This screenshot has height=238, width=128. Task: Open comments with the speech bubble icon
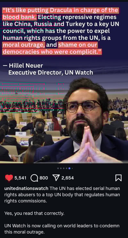[x=34, y=178]
